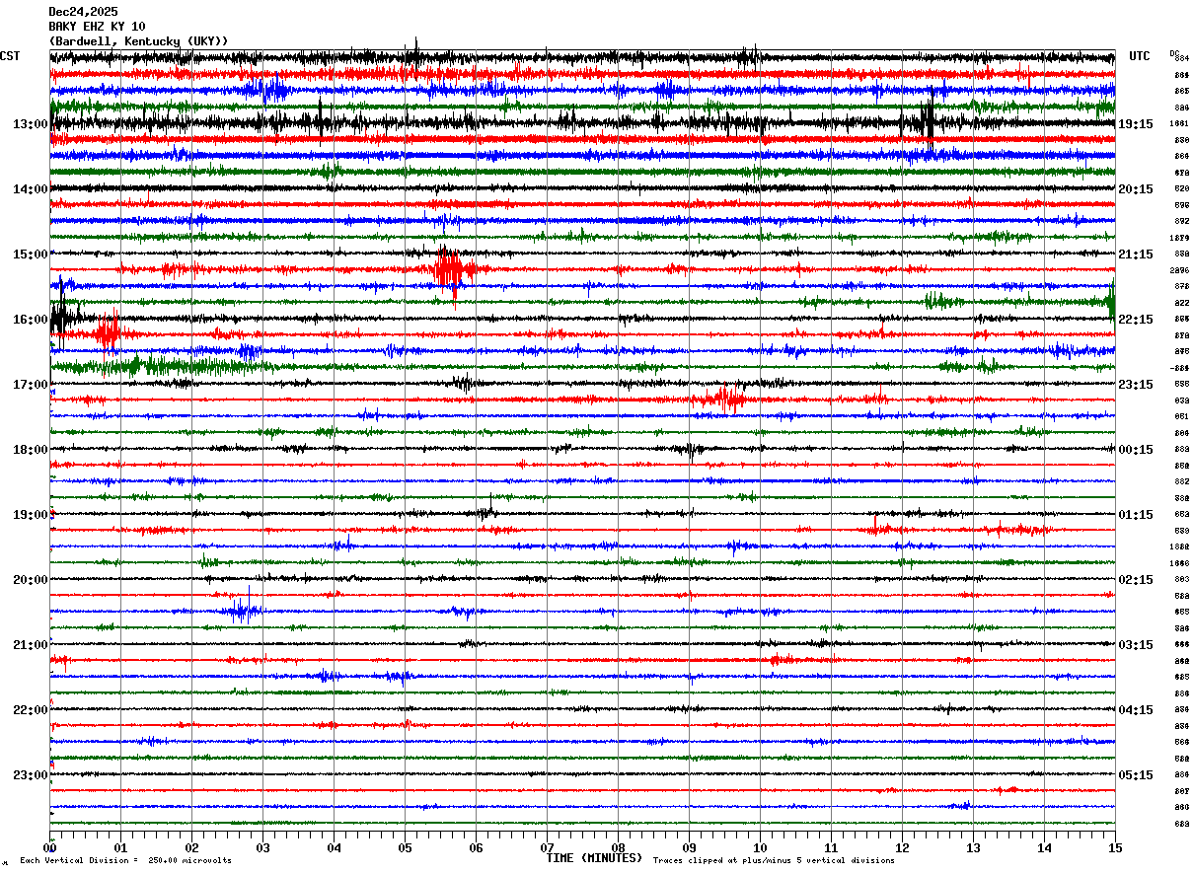Click the 08 minute axis tick label
Viewport: 1194px width, 874px height.
click(x=618, y=847)
